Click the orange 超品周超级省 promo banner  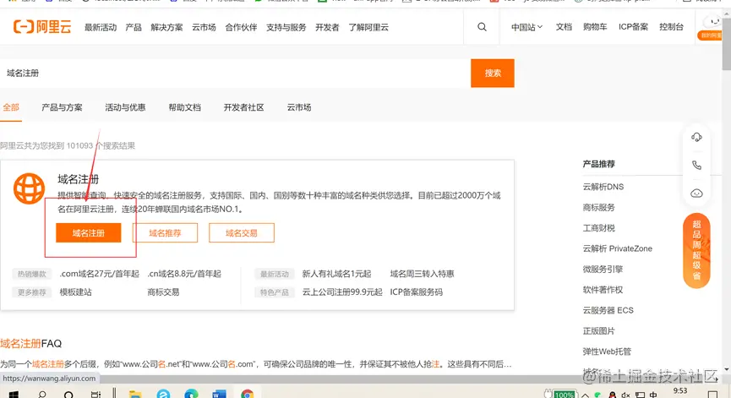click(x=696, y=250)
